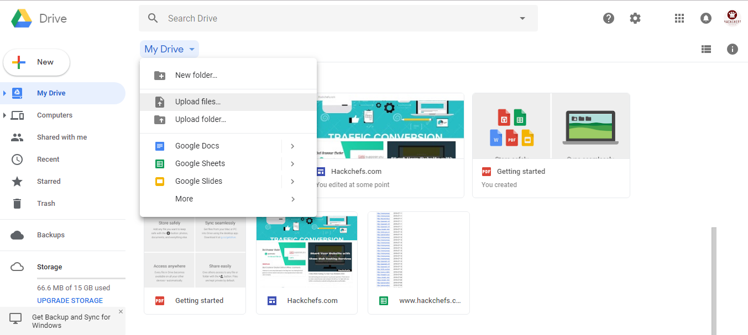Open www.hackchefs.c... spreadsheet tile

click(x=419, y=263)
